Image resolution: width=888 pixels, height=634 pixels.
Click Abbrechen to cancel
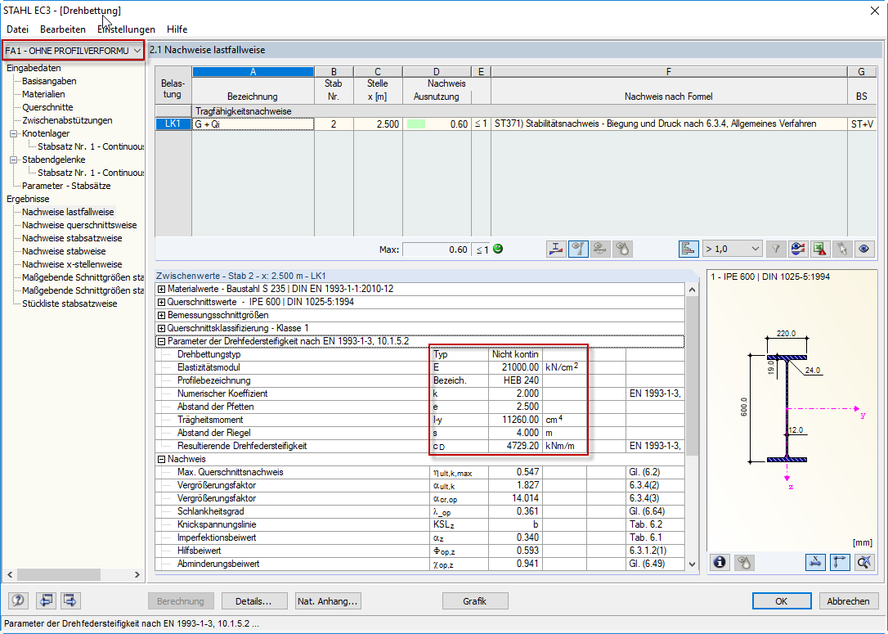848,601
